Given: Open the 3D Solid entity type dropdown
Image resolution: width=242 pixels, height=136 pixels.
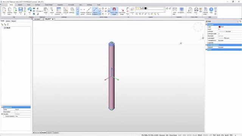Looking at the screenshot, I should pyautogui.click(x=238, y=22).
